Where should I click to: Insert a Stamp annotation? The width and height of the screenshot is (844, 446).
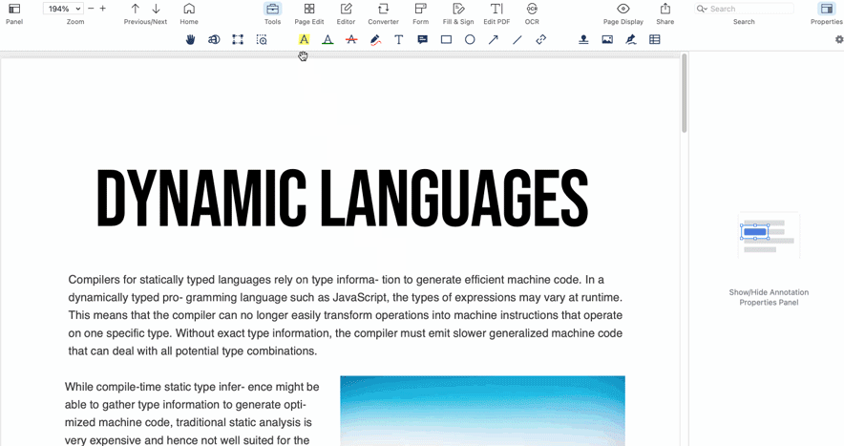[583, 39]
